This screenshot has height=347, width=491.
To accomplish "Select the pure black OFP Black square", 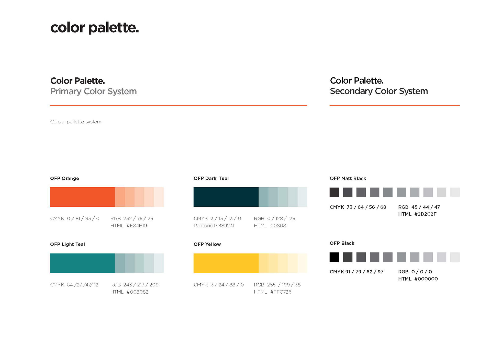I will [x=334, y=257].
